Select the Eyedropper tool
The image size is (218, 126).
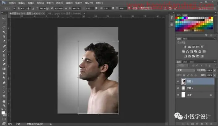click(x=4, y=41)
